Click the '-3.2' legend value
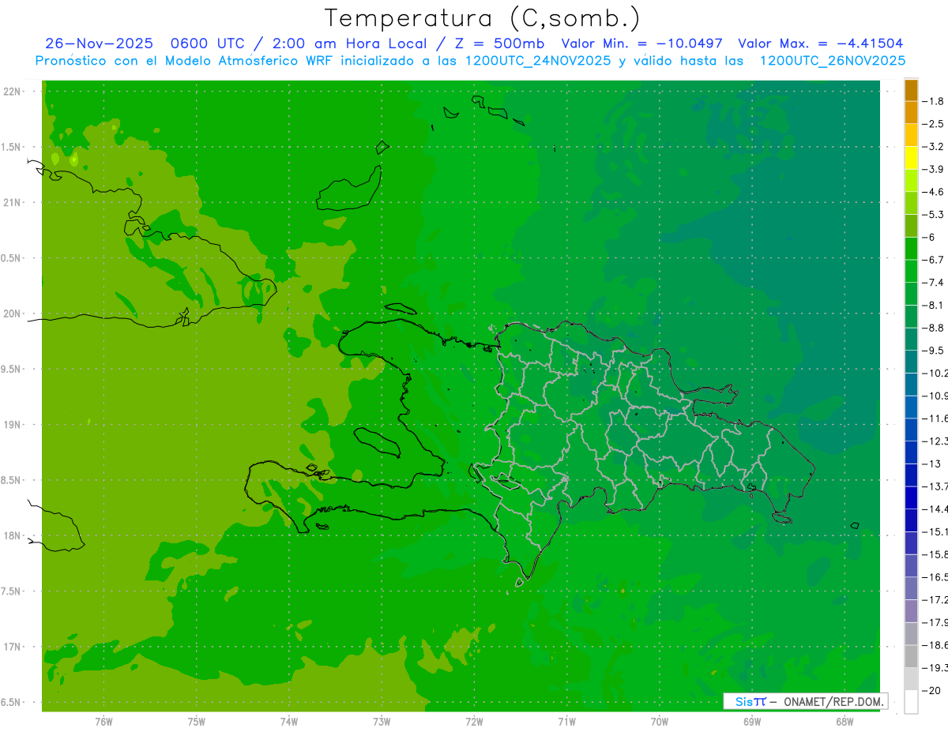 (x=933, y=147)
